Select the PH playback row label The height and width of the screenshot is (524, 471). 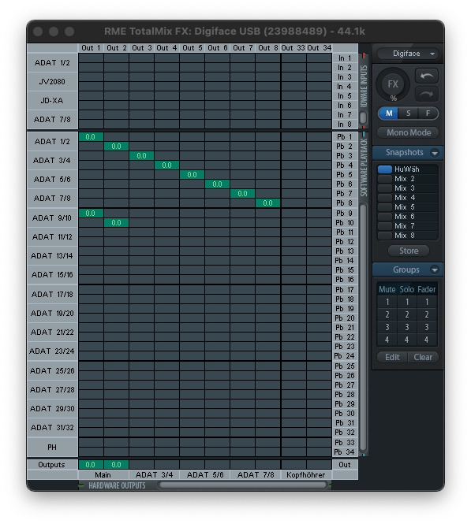point(52,447)
